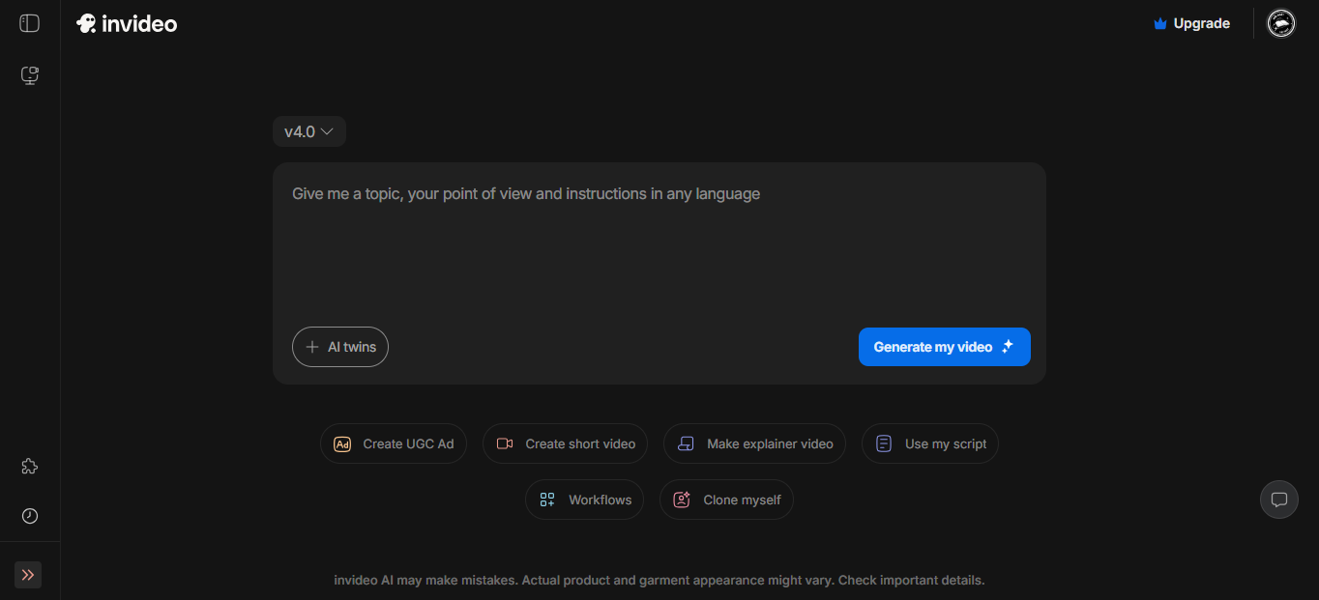1319x600 pixels.
Task: Click Upgrade with crown icon
Action: [1191, 23]
